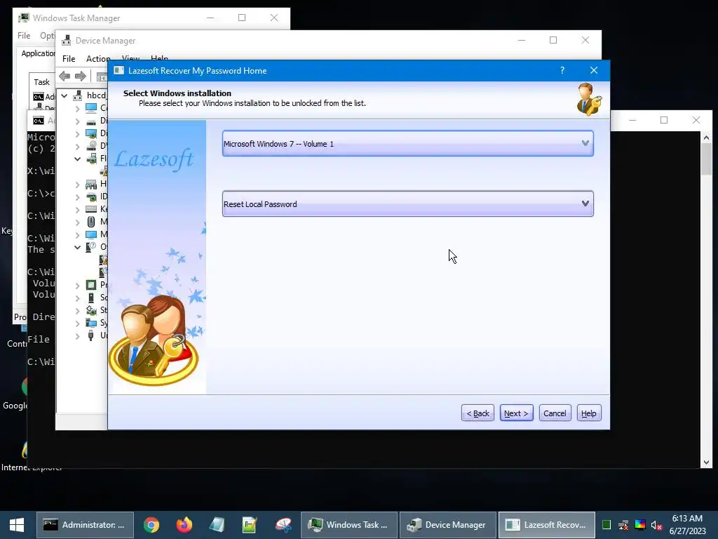Click the green chip tray icon
Screen dimensions: 718x539
(x=607, y=525)
